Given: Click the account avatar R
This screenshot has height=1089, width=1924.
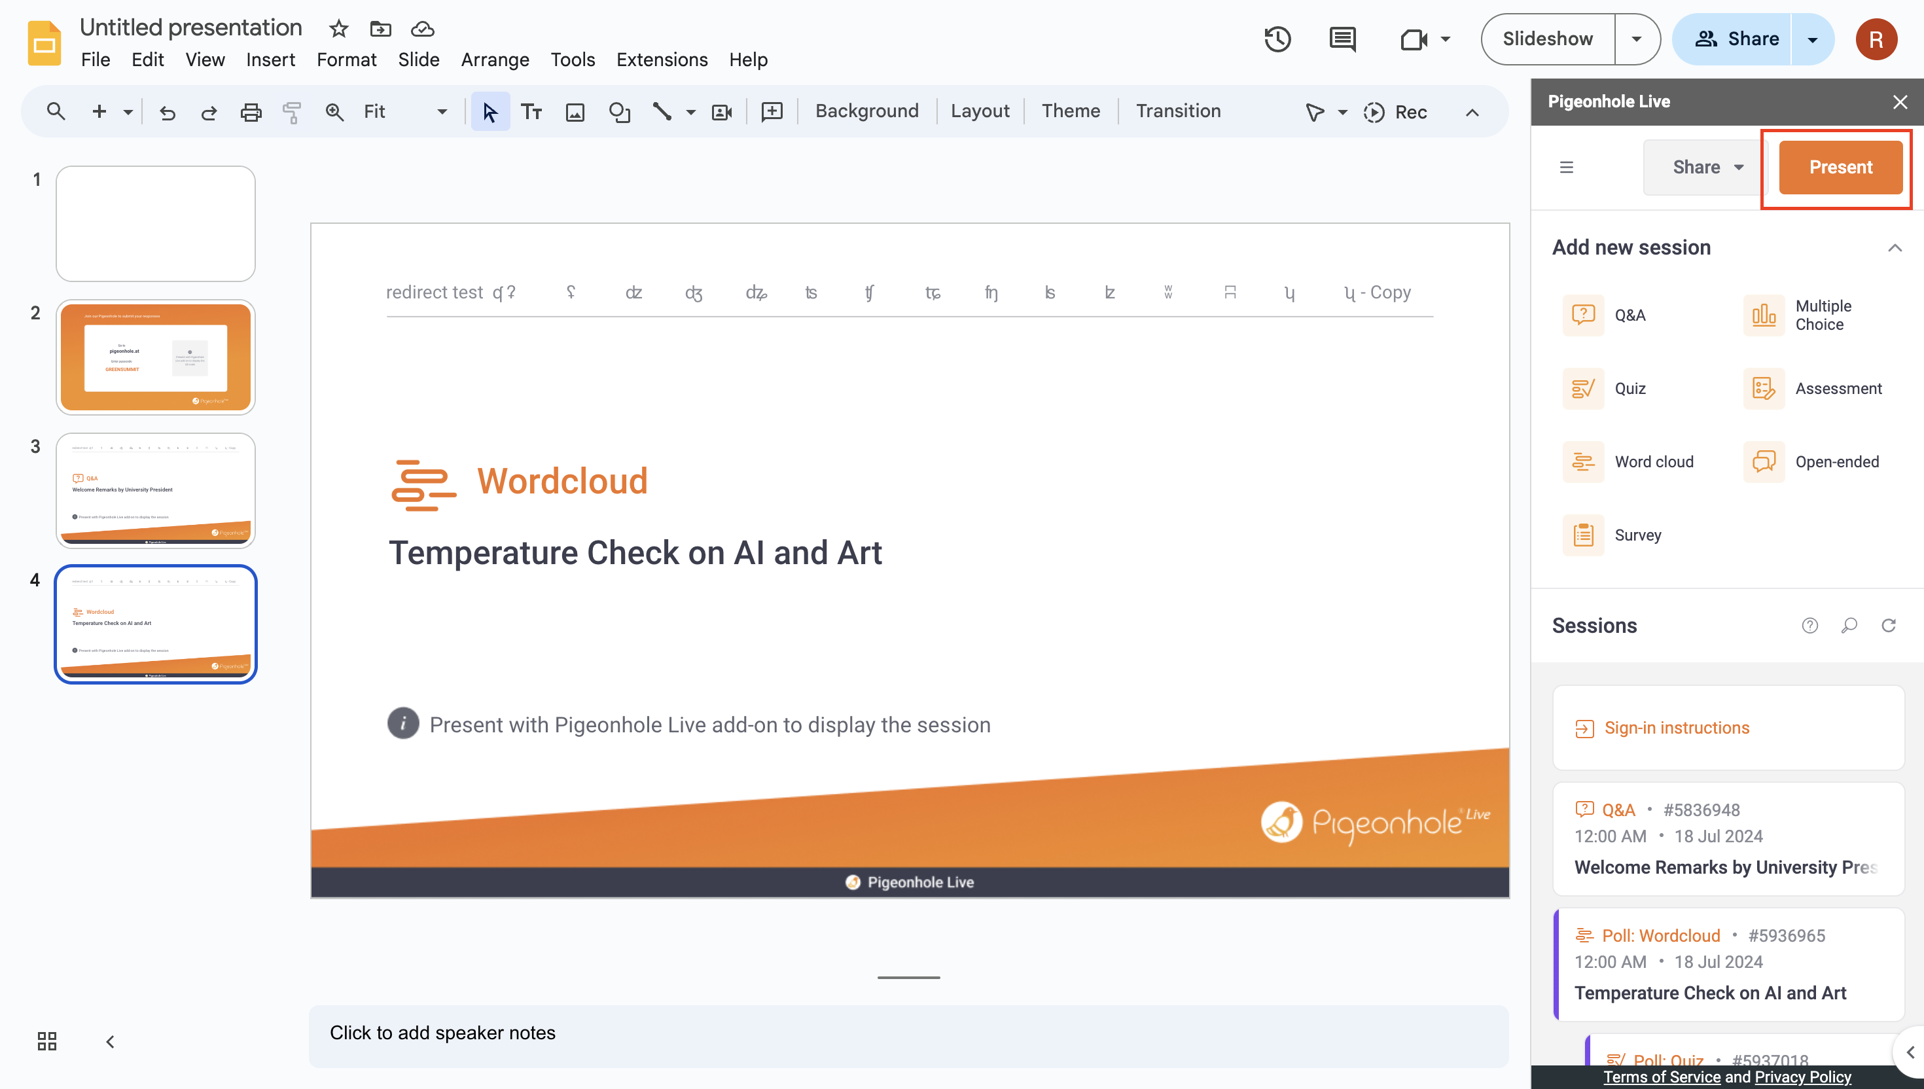Looking at the screenshot, I should click(1876, 39).
